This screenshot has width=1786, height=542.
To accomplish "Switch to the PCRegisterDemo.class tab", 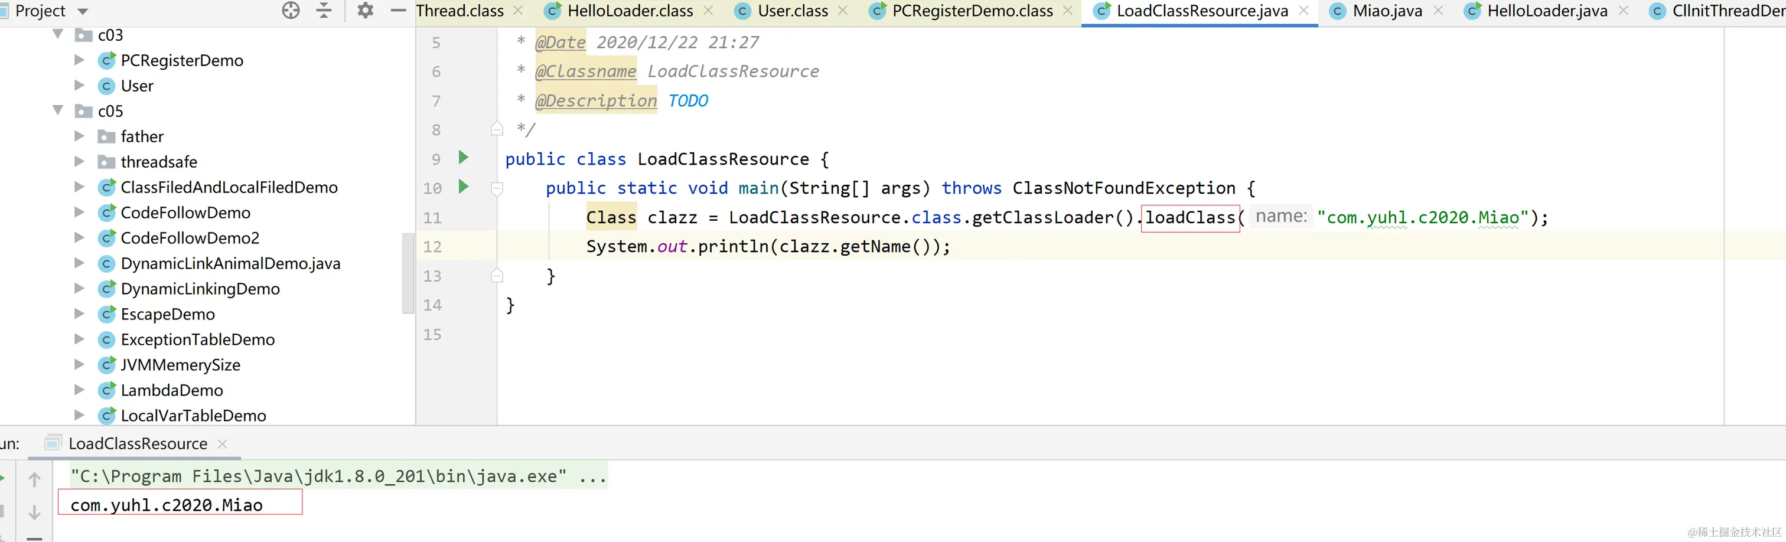I will [972, 11].
